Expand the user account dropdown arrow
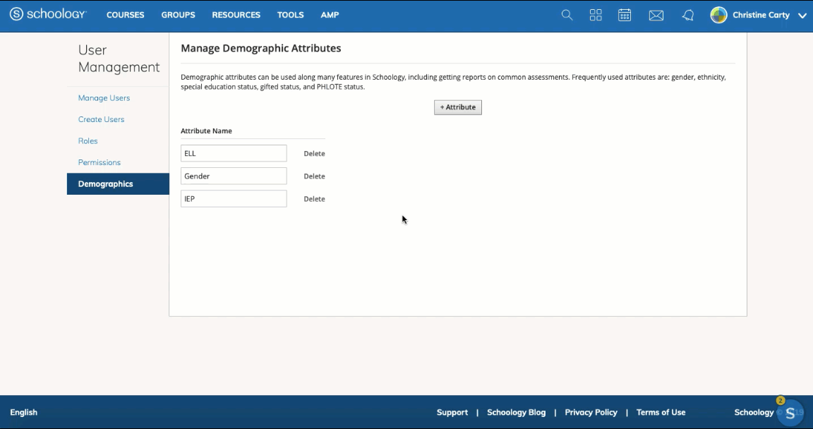Image resolution: width=813 pixels, height=429 pixels. pos(802,16)
